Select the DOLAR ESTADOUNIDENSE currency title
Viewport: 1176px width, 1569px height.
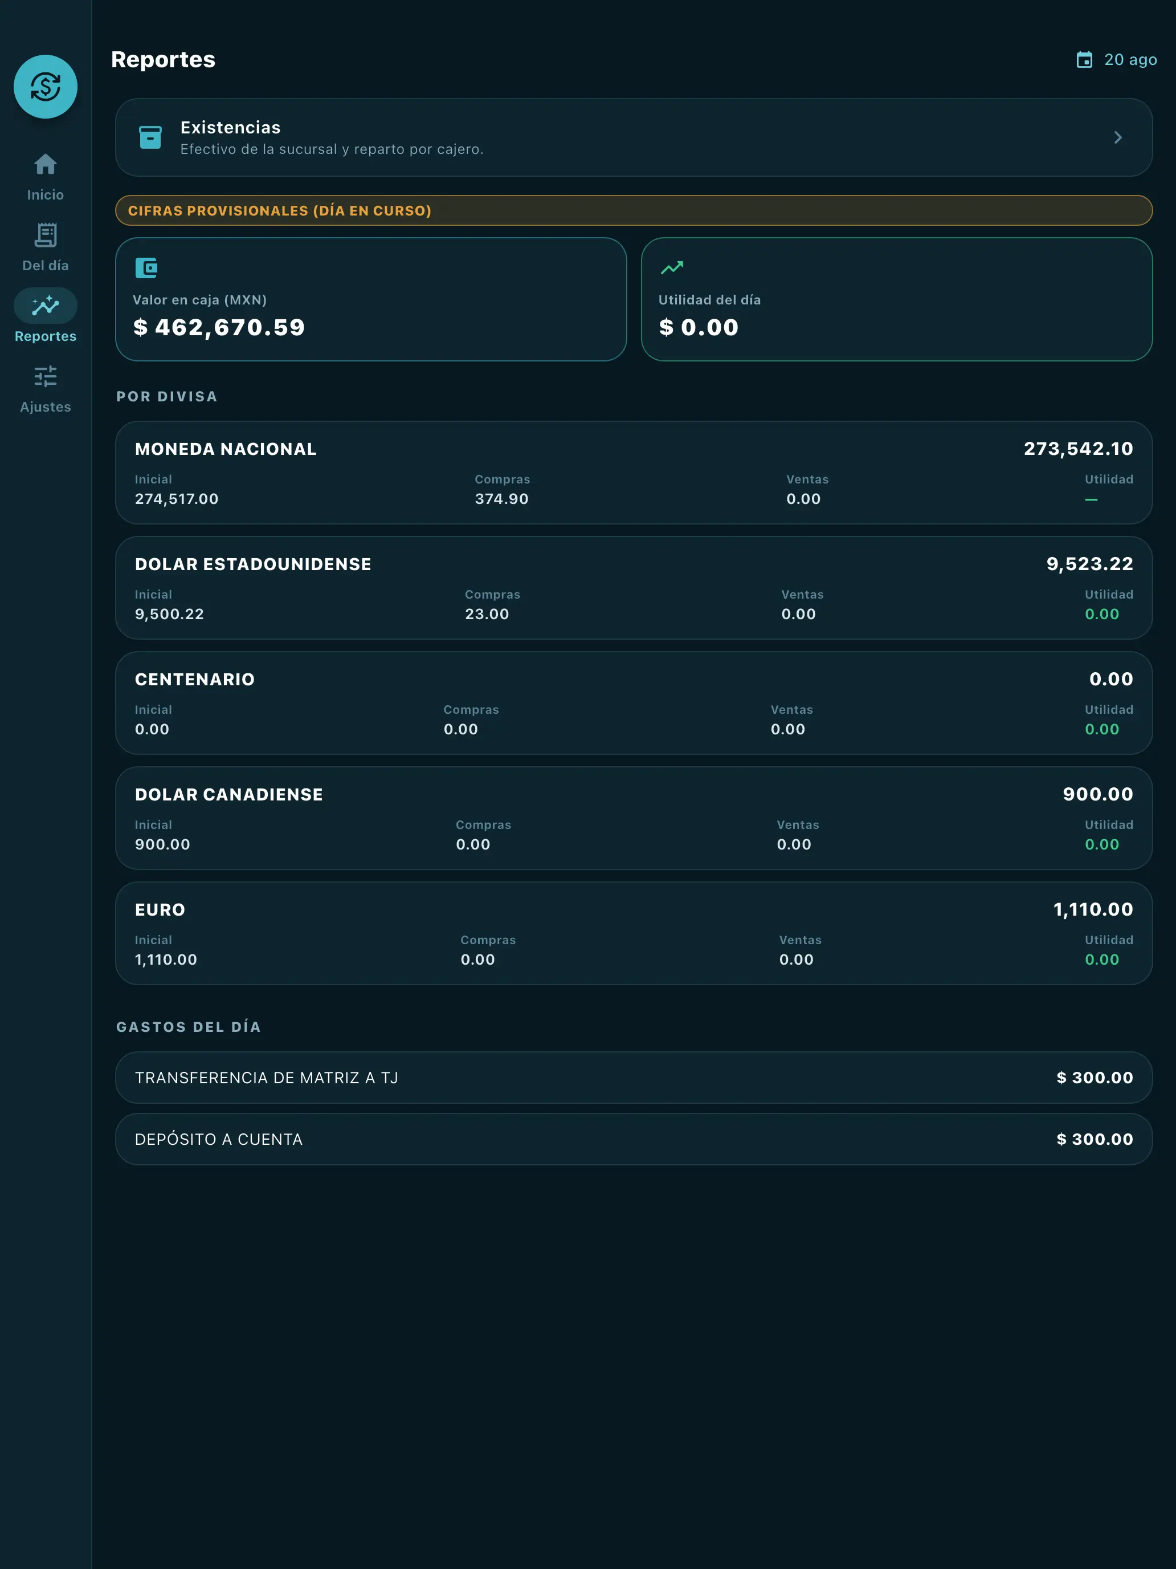[x=253, y=564]
